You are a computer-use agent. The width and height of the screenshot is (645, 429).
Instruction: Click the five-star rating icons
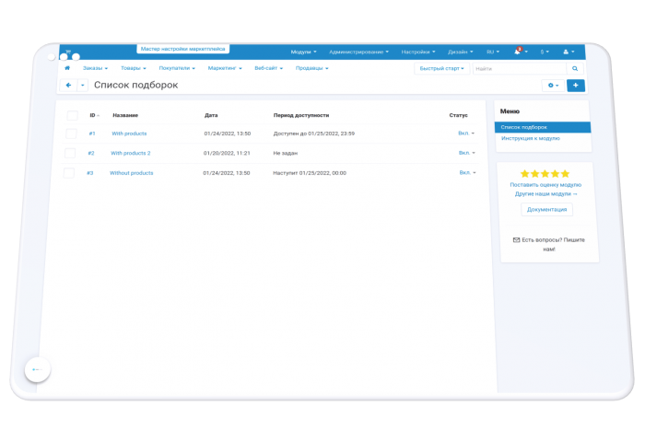tap(545, 174)
